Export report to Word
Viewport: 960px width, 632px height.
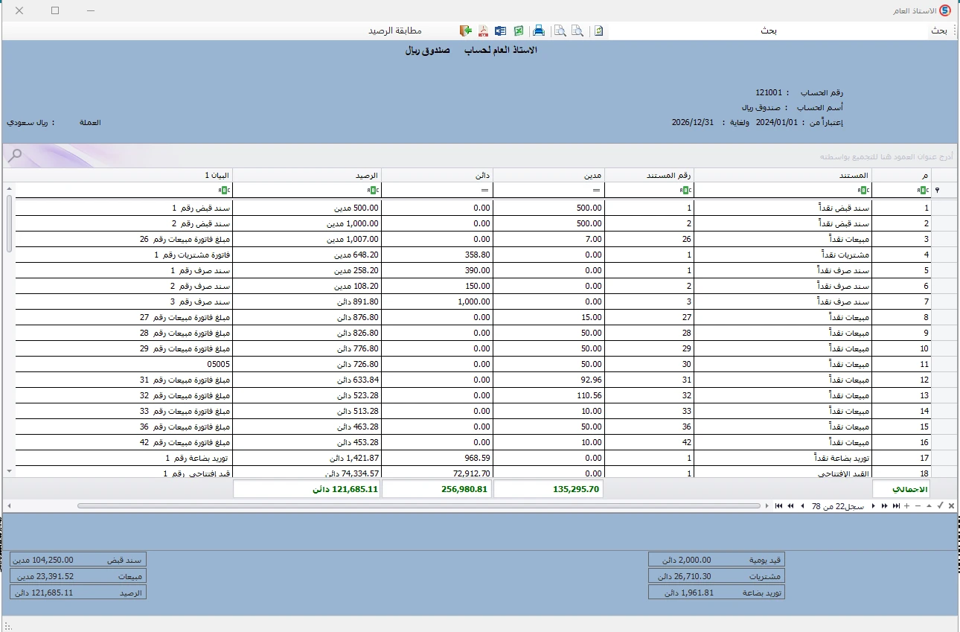[500, 31]
